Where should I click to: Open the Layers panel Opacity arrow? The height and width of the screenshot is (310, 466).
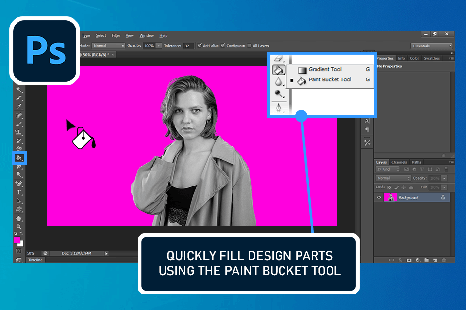(444, 178)
